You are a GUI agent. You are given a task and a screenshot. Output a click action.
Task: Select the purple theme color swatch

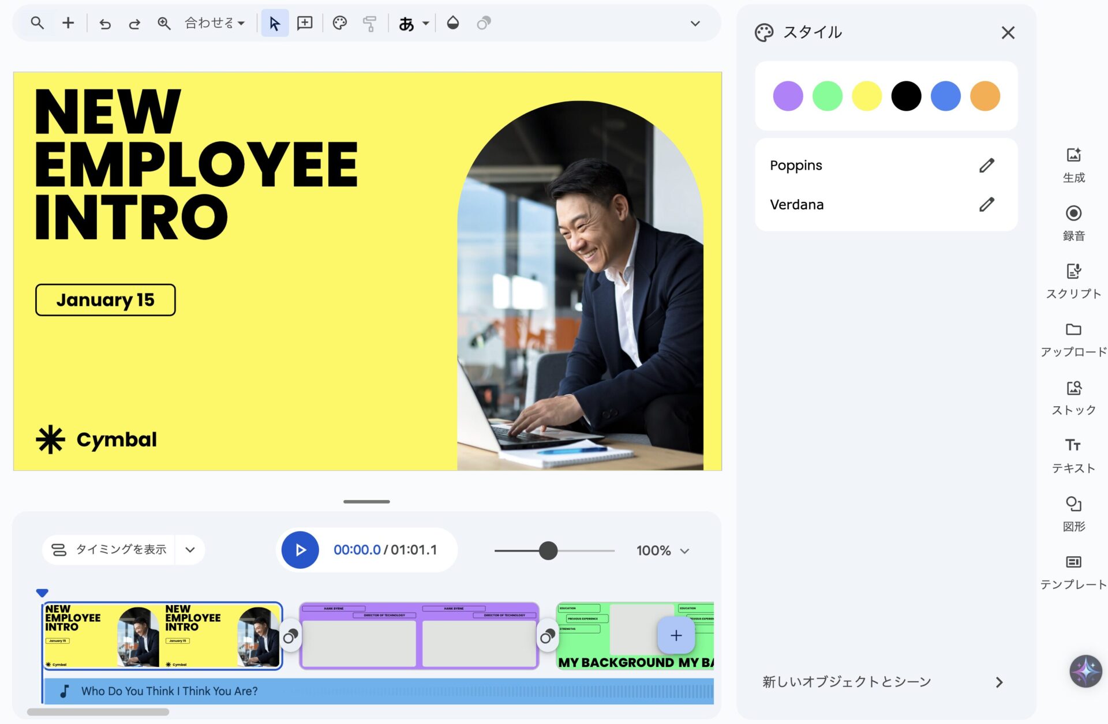click(x=787, y=96)
